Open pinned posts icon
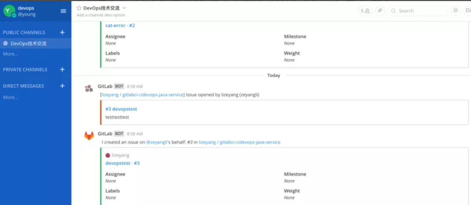The width and height of the screenshot is (471, 205). click(x=380, y=11)
